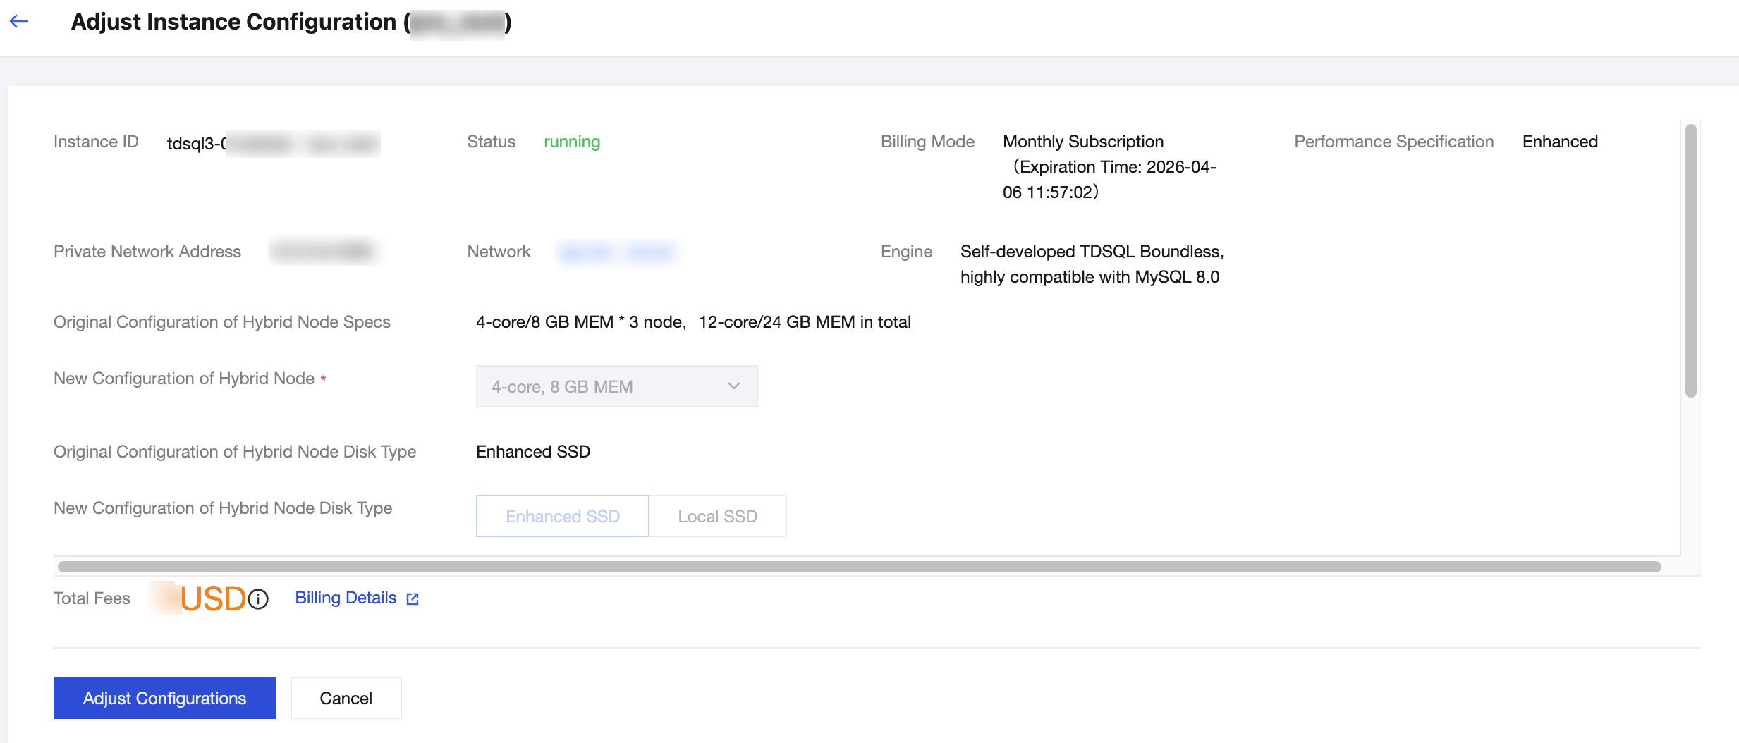Click the external link icon after Billing Details
The width and height of the screenshot is (1739, 743).
413,599
